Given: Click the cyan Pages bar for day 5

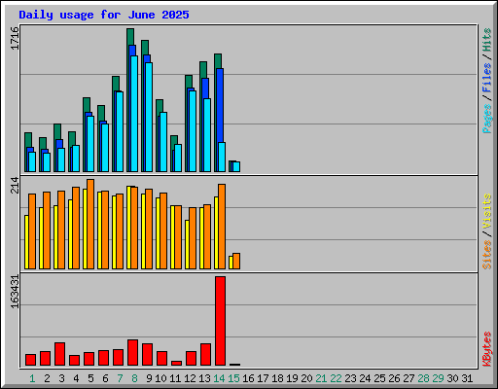Looking at the screenshot, I should [90, 144].
